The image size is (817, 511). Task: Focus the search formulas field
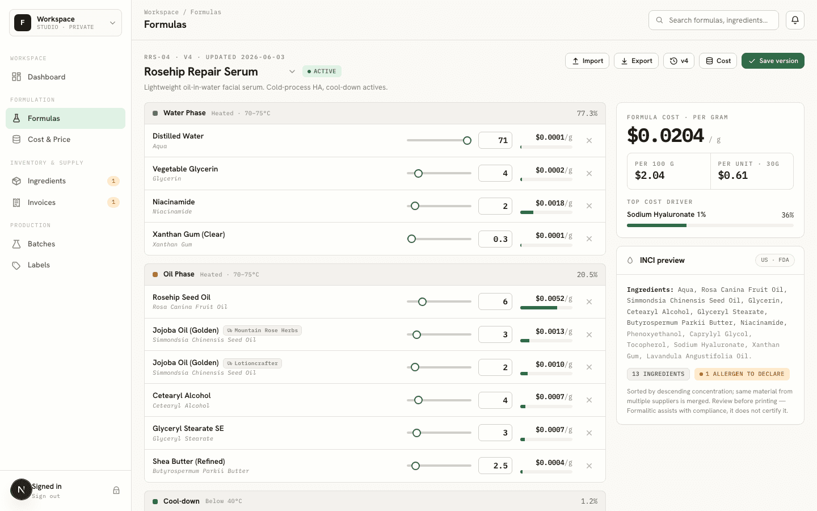click(713, 20)
